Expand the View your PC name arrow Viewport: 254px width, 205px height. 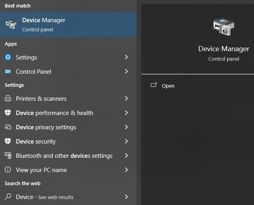point(126,170)
